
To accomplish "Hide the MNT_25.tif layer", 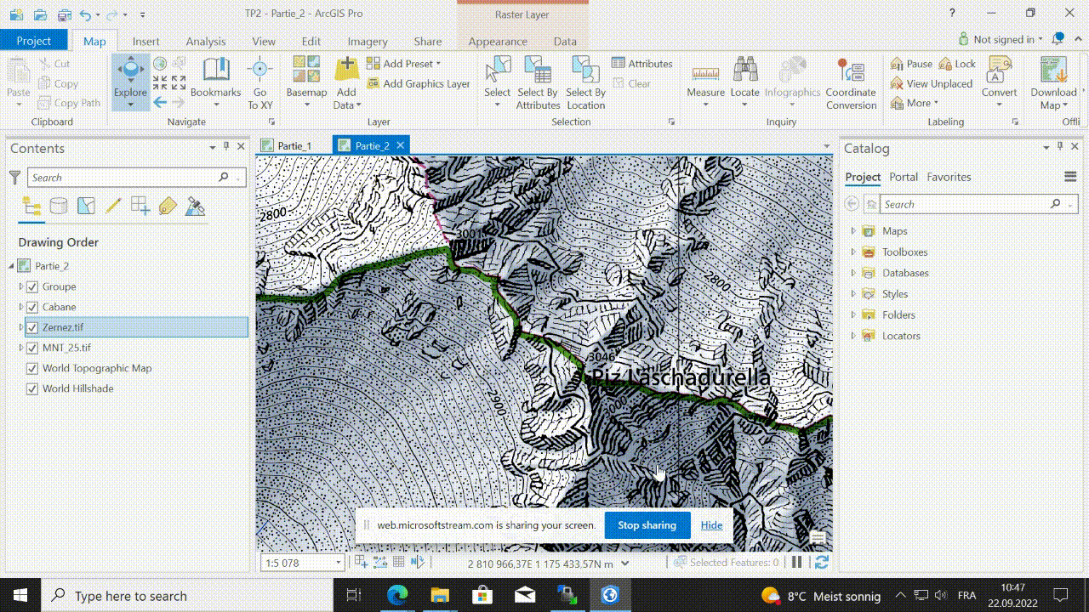I will click(x=32, y=348).
